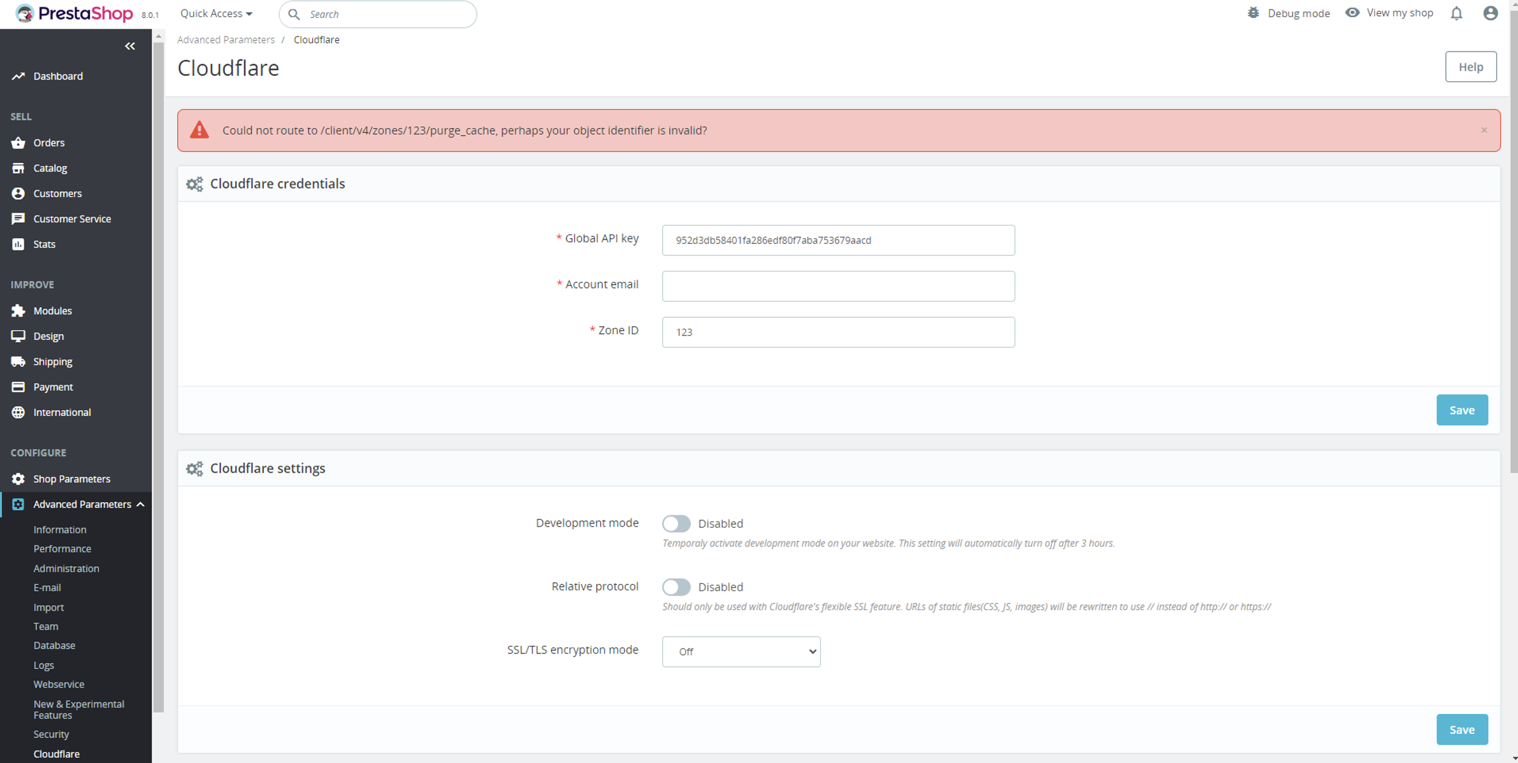Save the Cloudflare credentials
The height and width of the screenshot is (763, 1518).
coord(1462,410)
